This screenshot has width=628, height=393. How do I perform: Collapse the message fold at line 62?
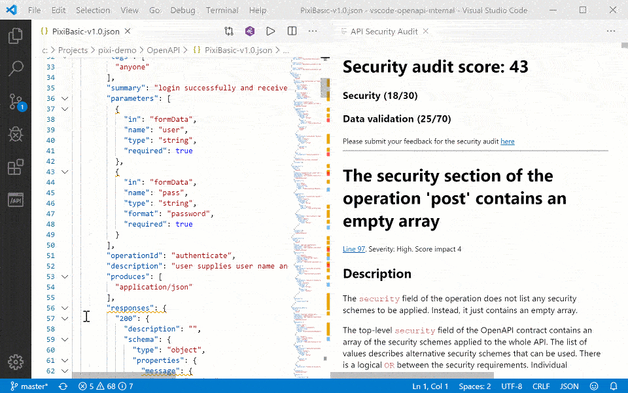65,371
